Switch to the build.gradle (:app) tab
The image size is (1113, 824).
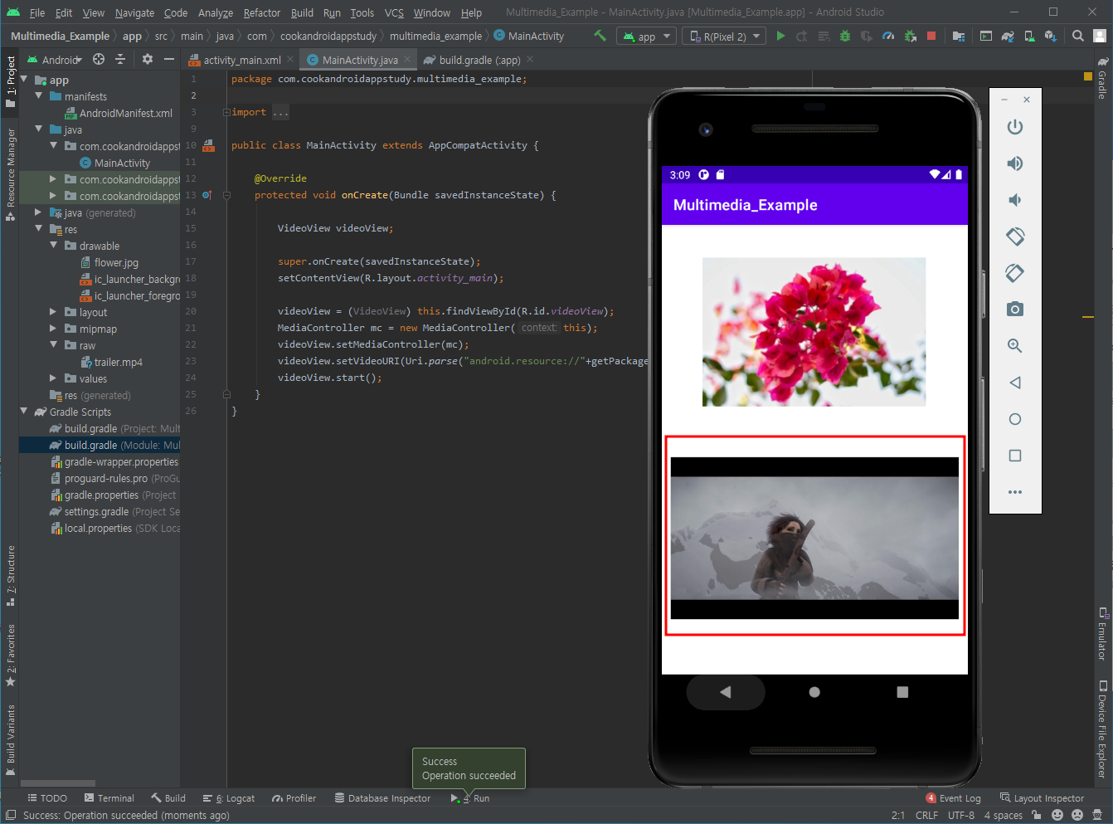click(479, 60)
